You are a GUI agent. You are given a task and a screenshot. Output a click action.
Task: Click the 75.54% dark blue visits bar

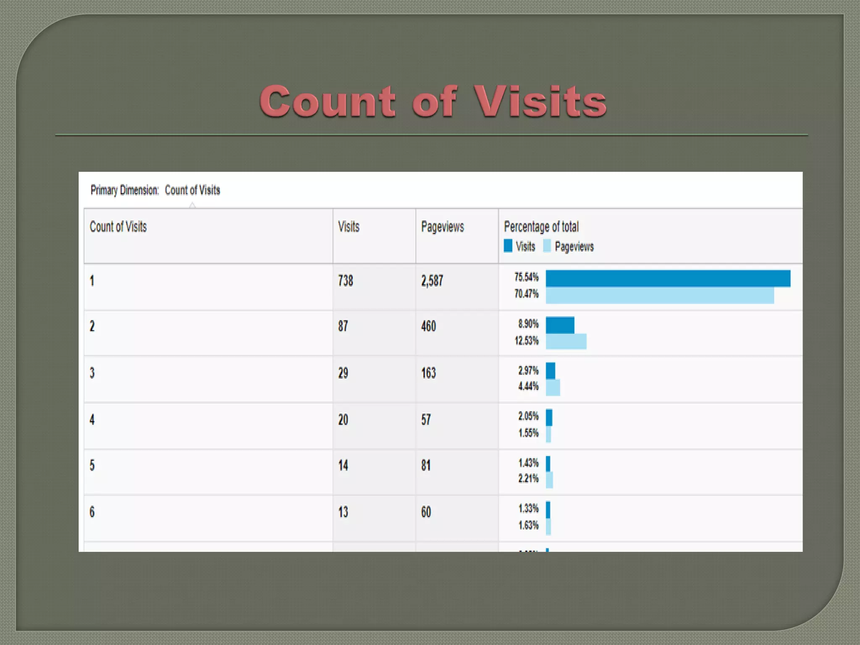tap(668, 278)
